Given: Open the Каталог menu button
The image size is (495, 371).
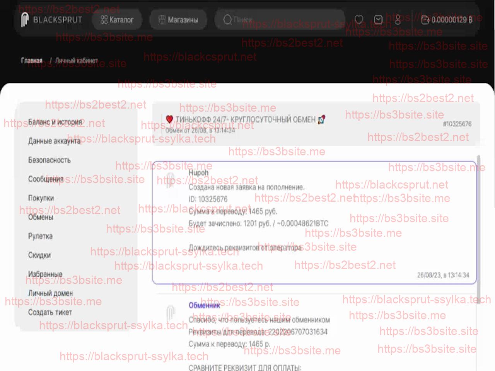Looking at the screenshot, I should coord(117,20).
